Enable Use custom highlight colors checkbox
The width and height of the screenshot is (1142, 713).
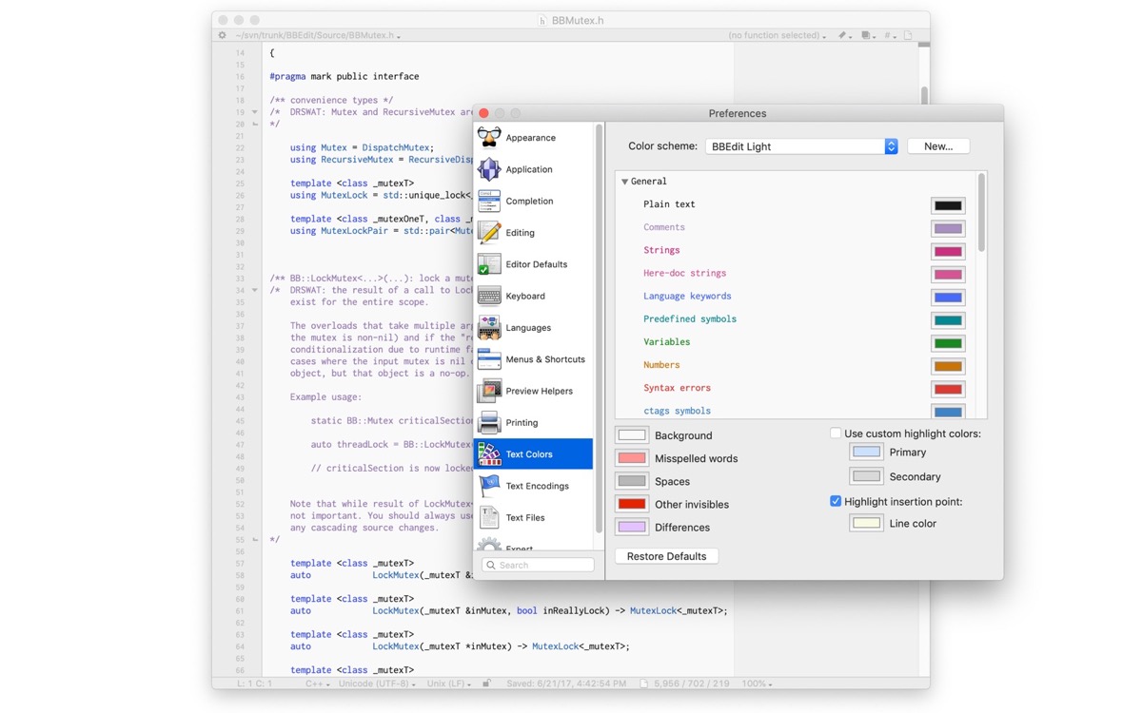tap(836, 434)
